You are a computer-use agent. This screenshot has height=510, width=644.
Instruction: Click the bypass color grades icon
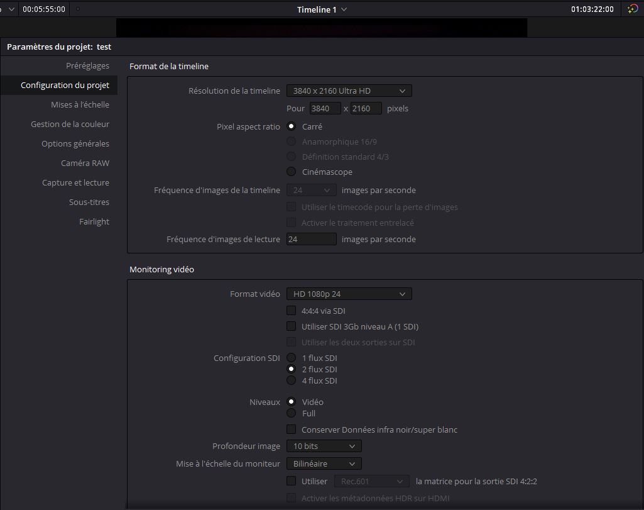tap(633, 9)
